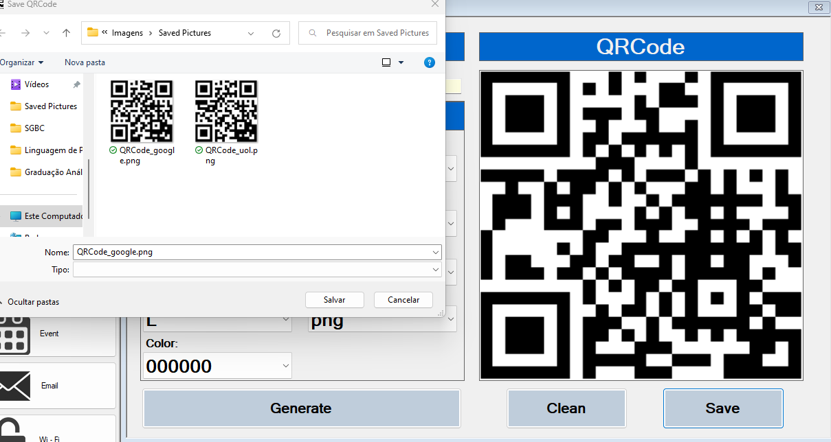Viewport: 831px width, 442px height.
Task: Navigate up to the parent folder
Action: (65, 32)
